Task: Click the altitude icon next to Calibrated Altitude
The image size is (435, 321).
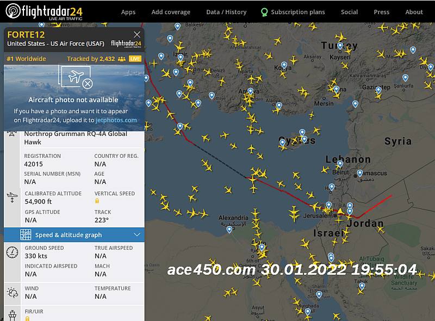Action: [12, 198]
